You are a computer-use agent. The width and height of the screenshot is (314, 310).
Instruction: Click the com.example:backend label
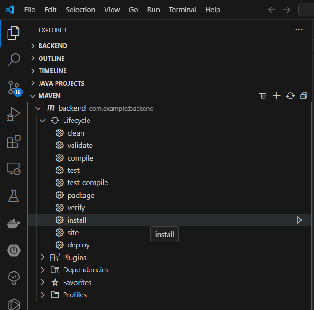(x=121, y=109)
